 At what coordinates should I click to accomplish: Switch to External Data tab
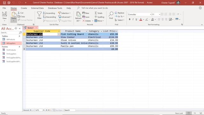click(x=37, y=8)
